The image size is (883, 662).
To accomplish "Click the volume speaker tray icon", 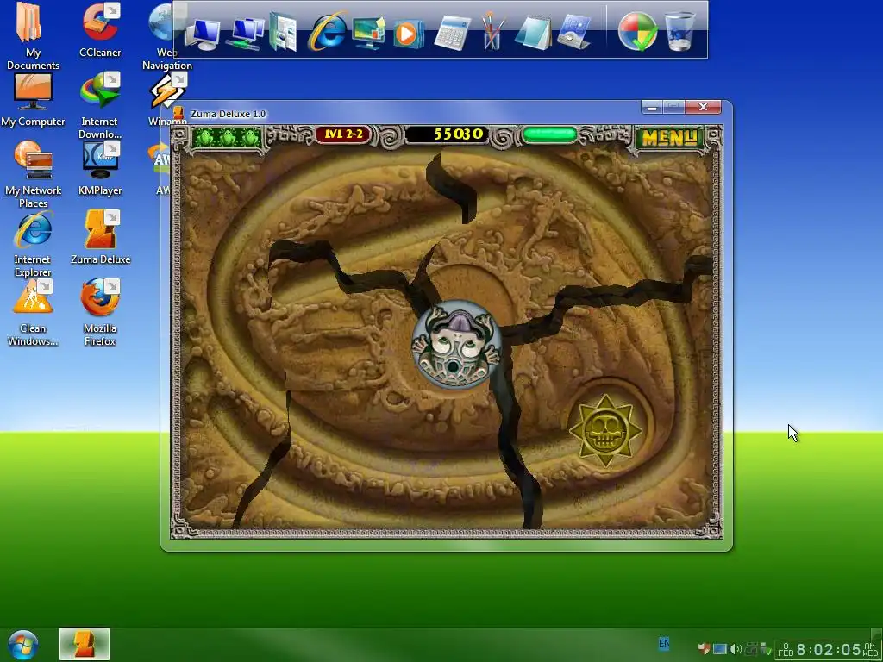I will [x=735, y=649].
